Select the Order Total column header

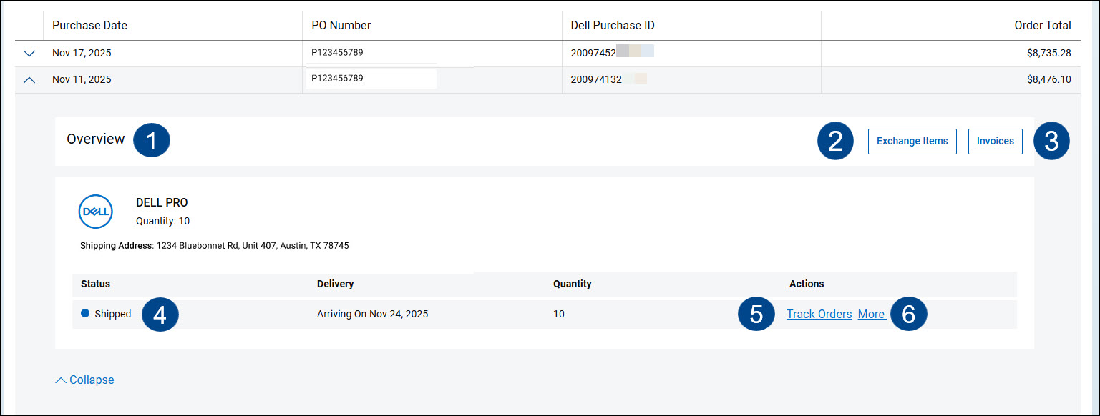(x=1043, y=25)
